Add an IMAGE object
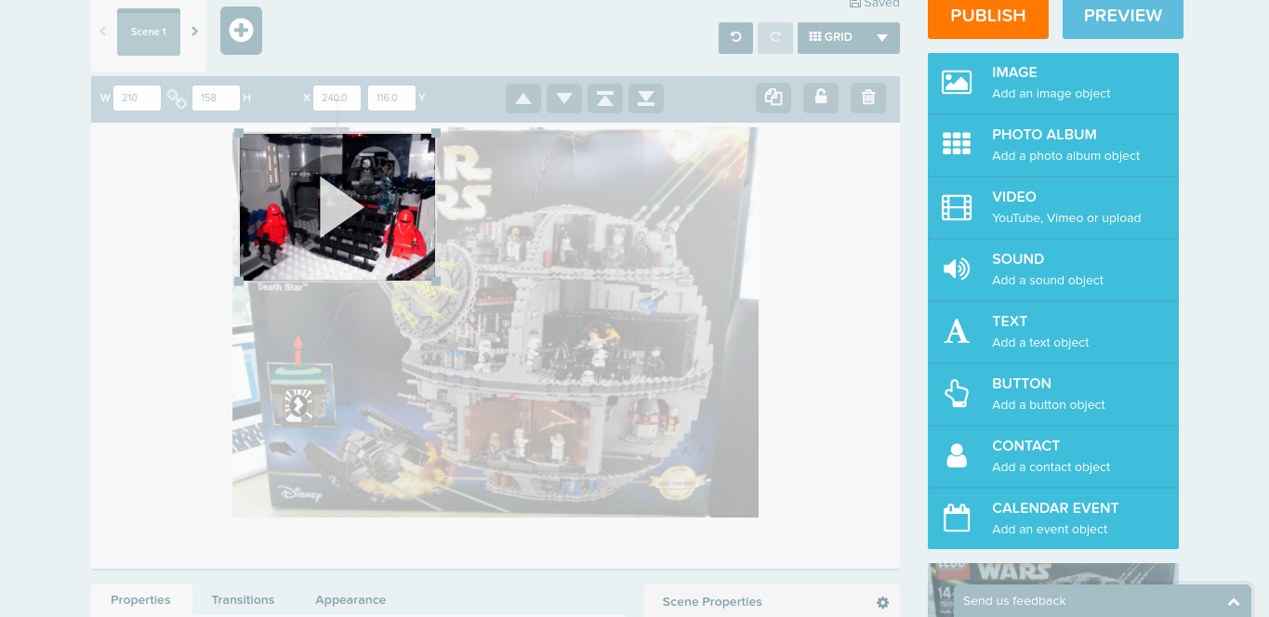This screenshot has width=1269, height=617. (1053, 83)
